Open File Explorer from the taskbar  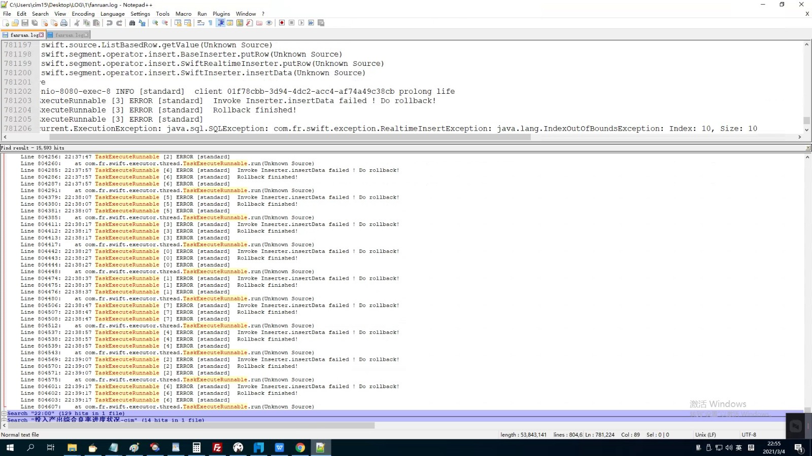(x=72, y=447)
